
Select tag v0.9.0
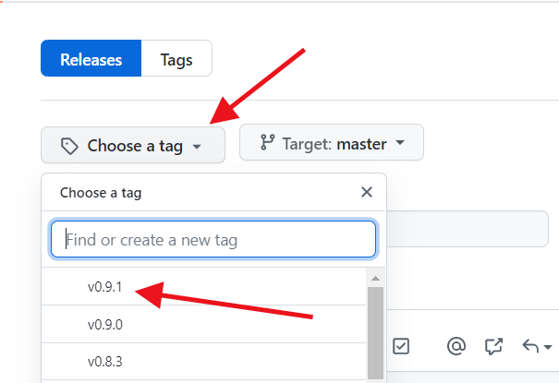tap(204, 324)
